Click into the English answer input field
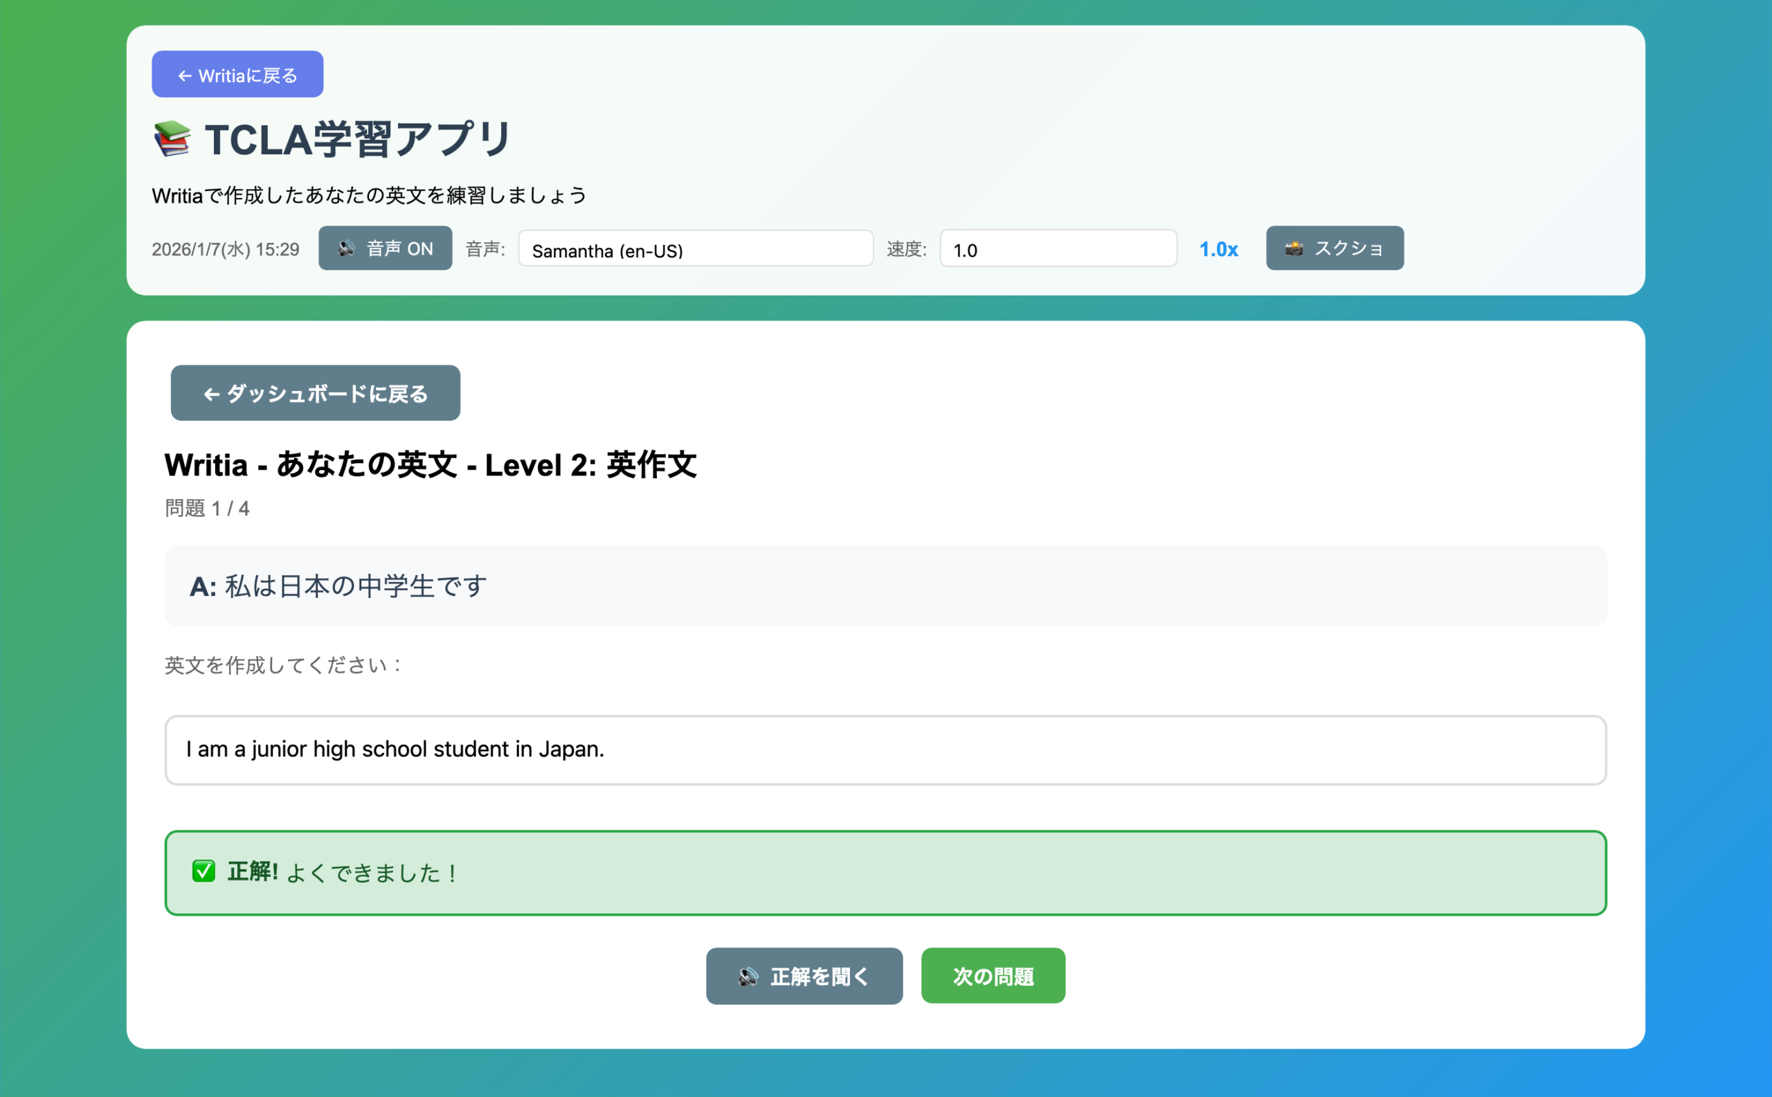 (885, 750)
